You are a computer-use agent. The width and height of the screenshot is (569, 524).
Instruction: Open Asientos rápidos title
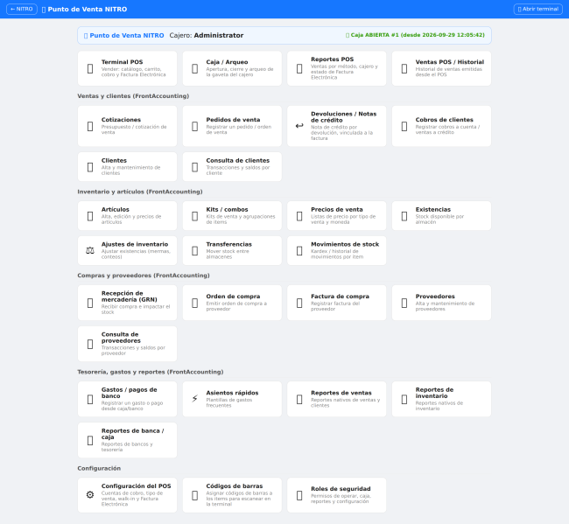232,393
